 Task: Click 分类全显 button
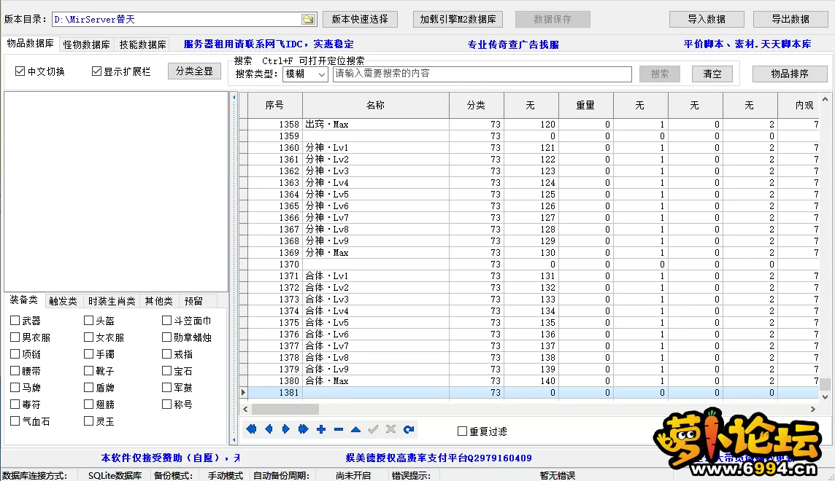tap(194, 71)
